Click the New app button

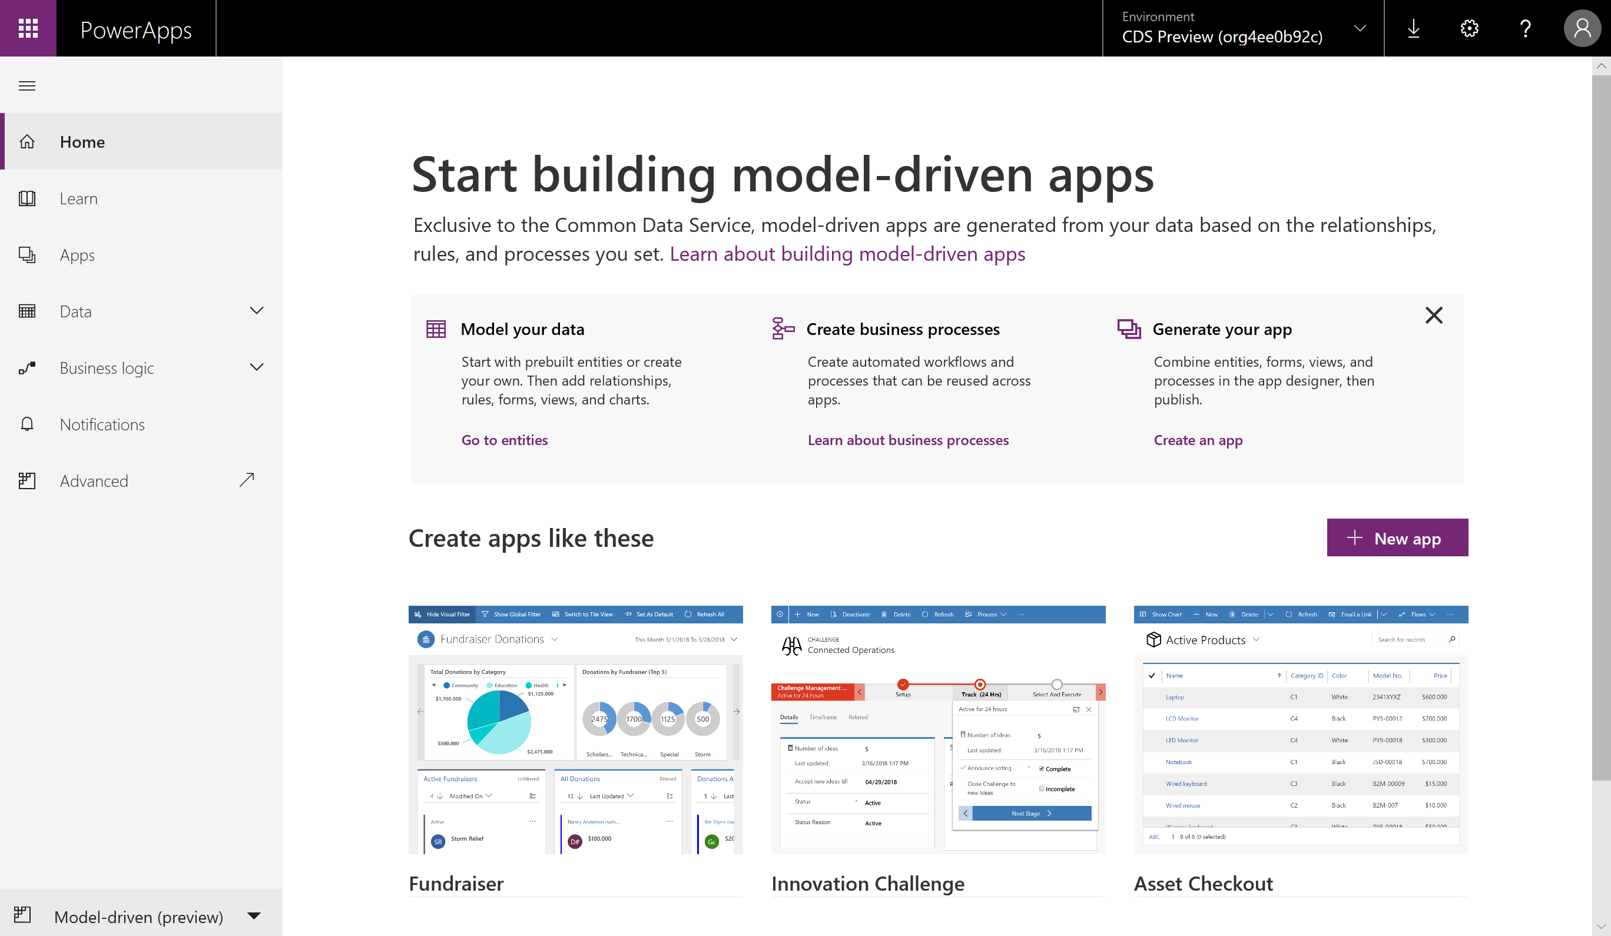point(1397,537)
